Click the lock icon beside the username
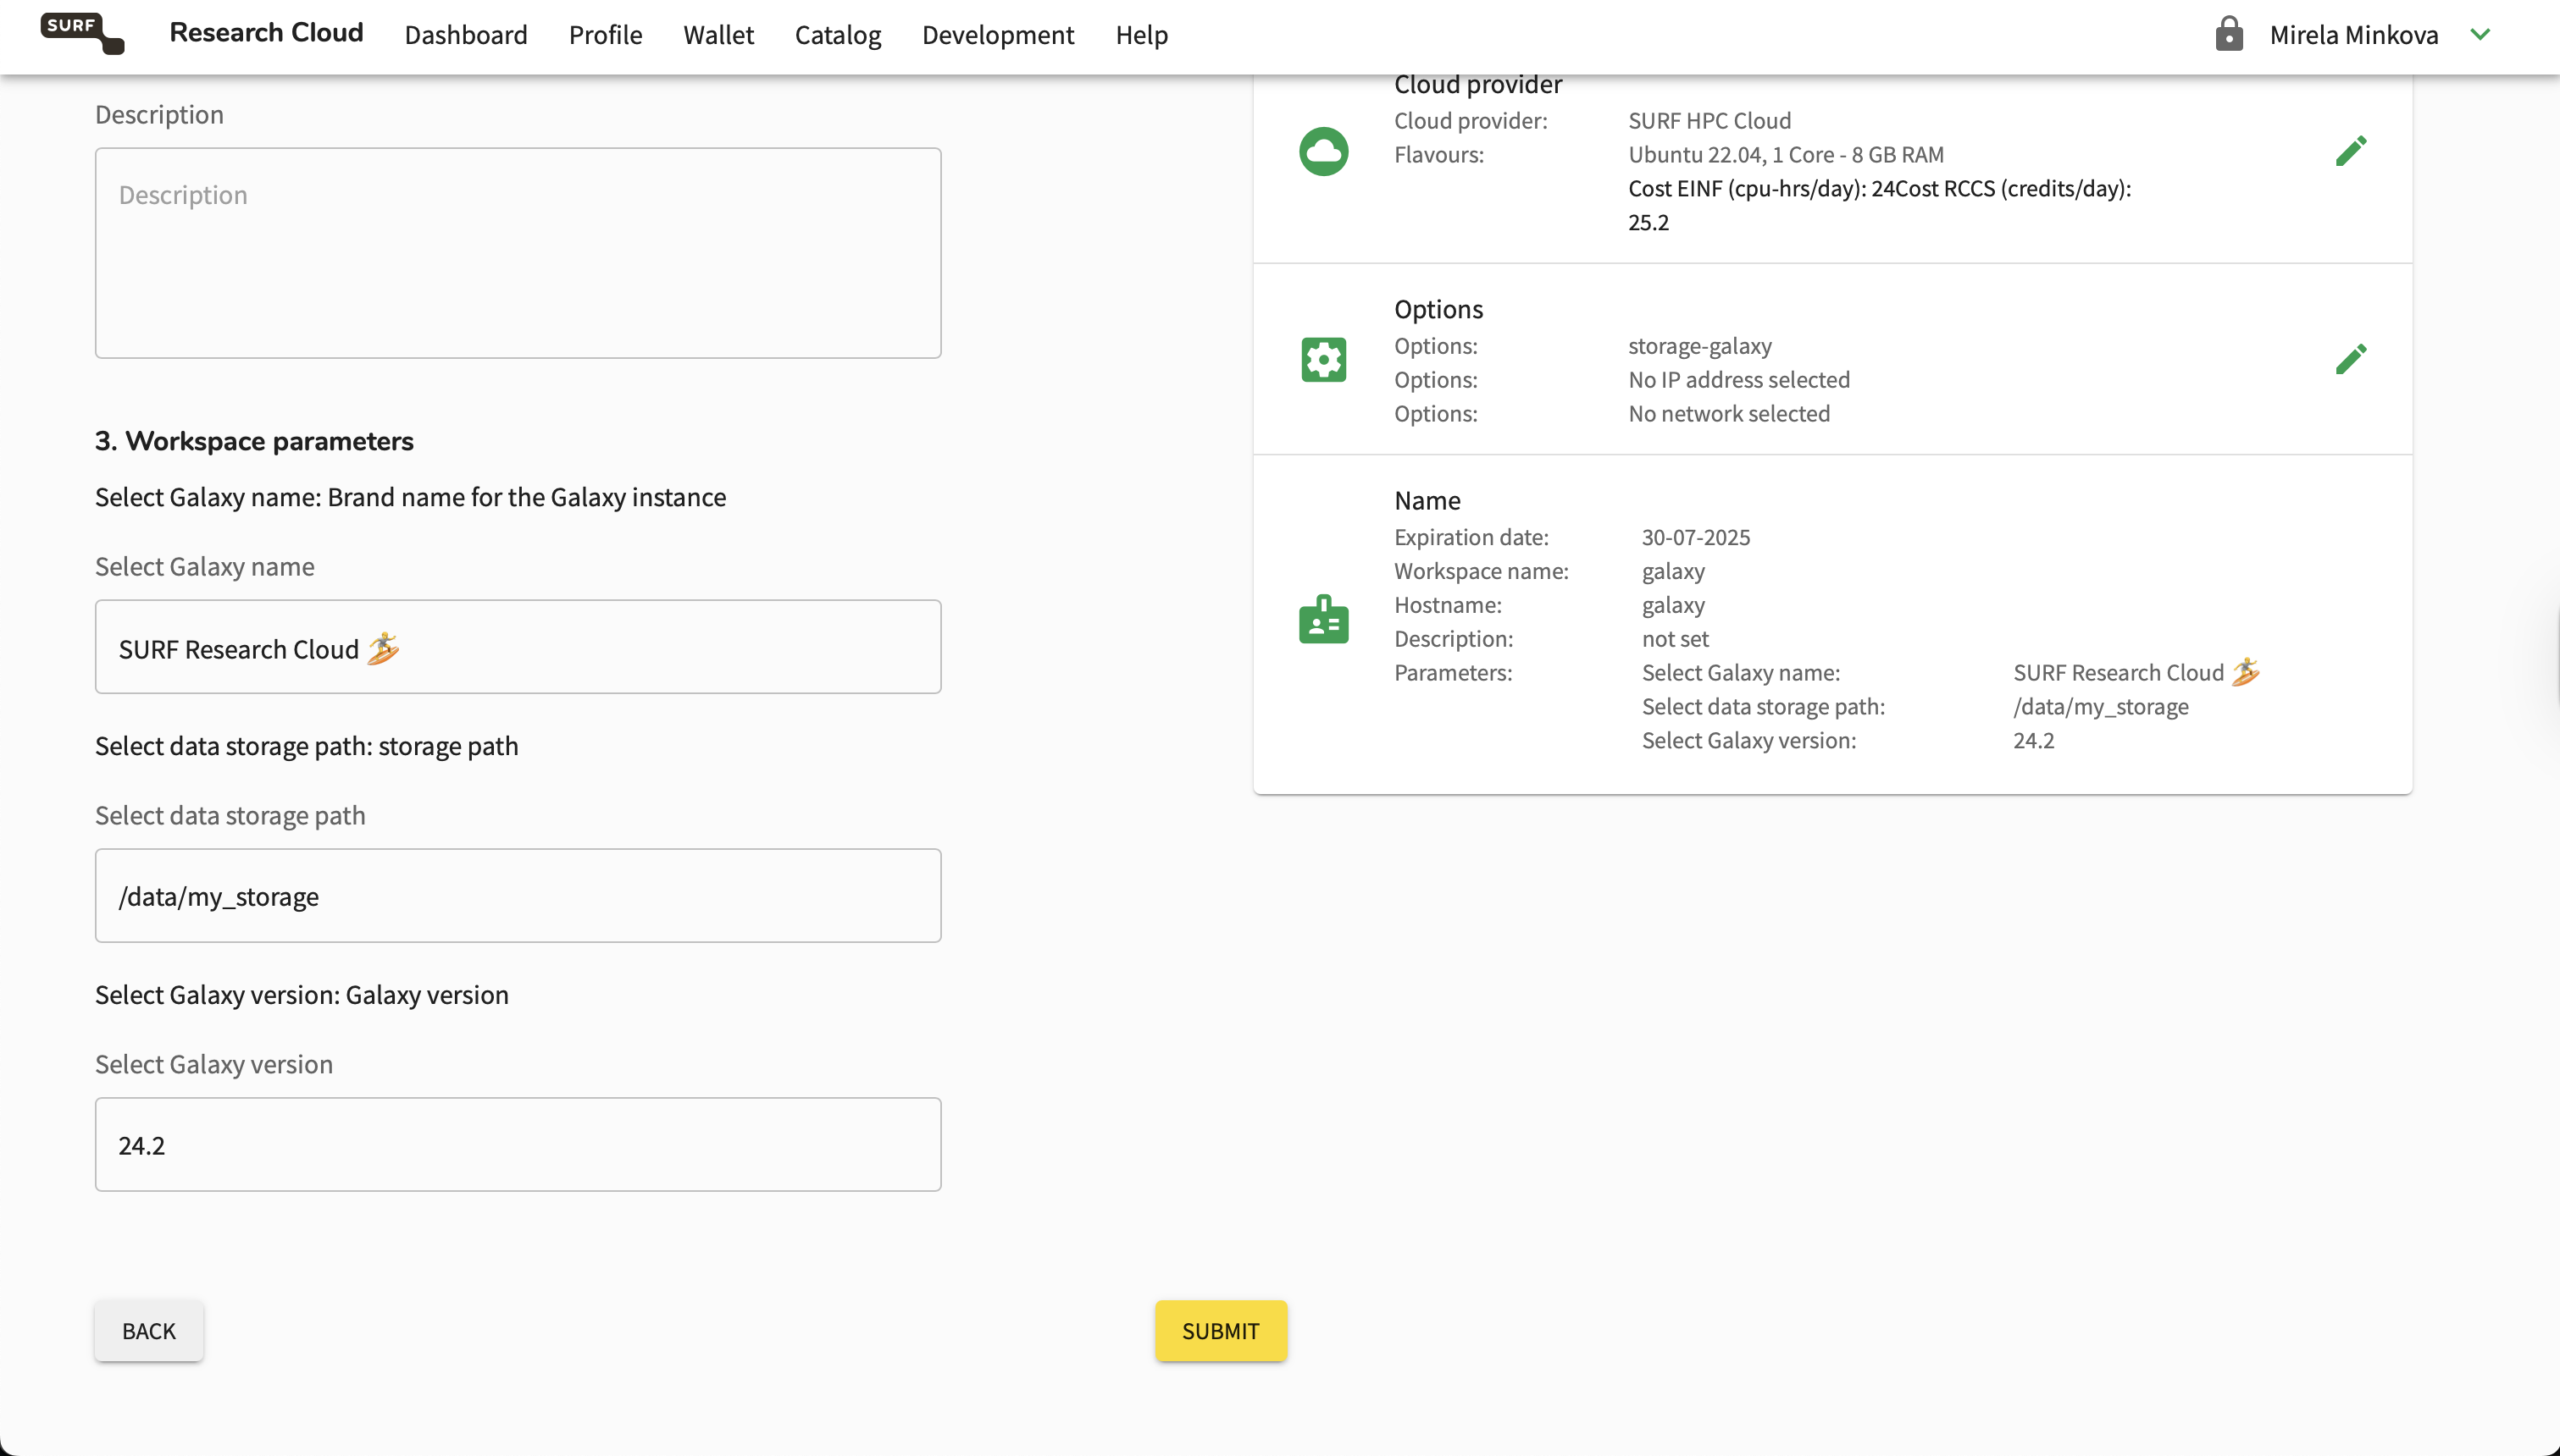The image size is (2560, 1456). (x=2228, y=34)
